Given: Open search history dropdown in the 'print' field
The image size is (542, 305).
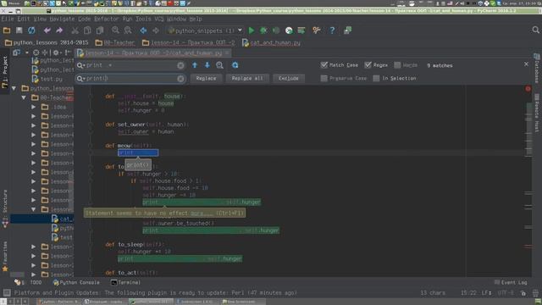Looking at the screenshot, I should pos(81,65).
